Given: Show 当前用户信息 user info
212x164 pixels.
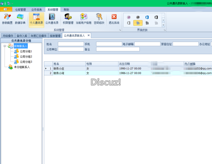Looking at the screenshot, I should point(84,19).
